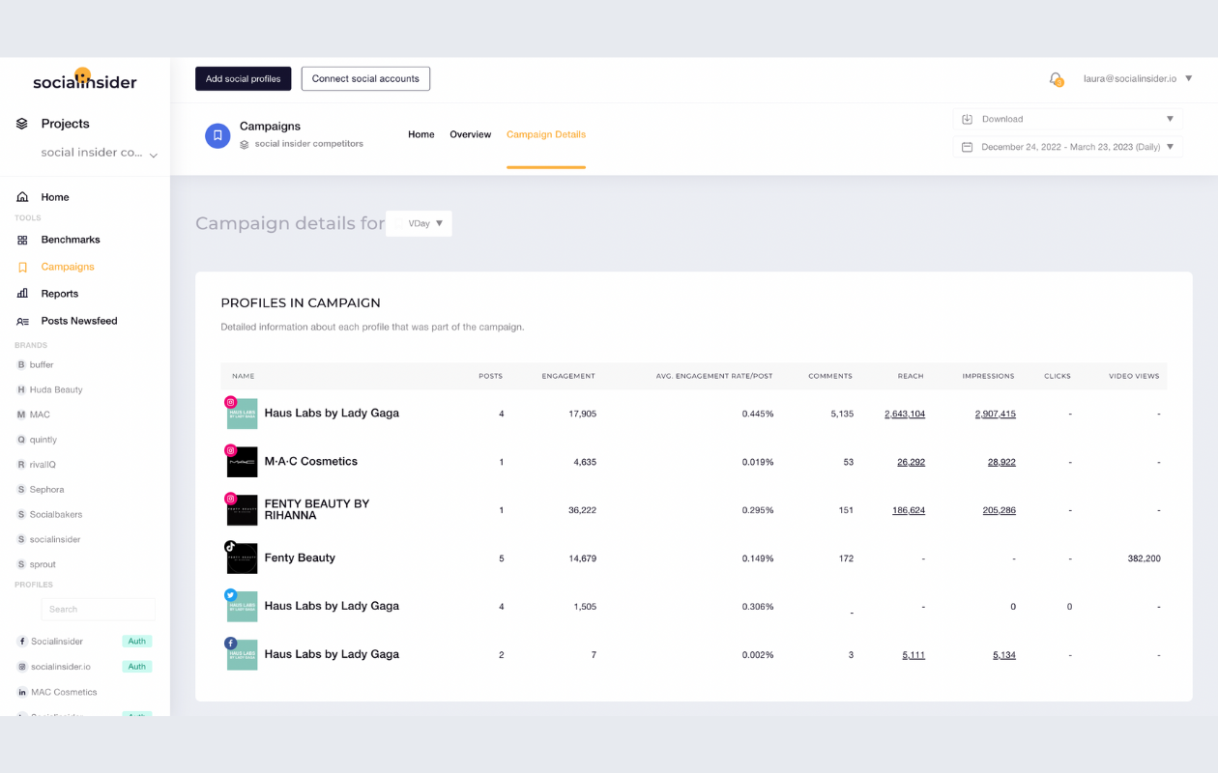Image resolution: width=1218 pixels, height=773 pixels.
Task: Switch to the Overview tab
Action: point(471,134)
